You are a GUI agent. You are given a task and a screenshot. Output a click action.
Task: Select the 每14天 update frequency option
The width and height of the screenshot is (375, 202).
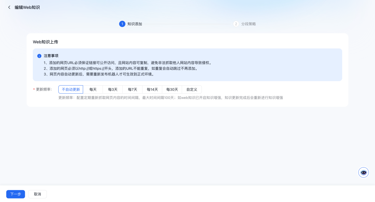pos(152,89)
